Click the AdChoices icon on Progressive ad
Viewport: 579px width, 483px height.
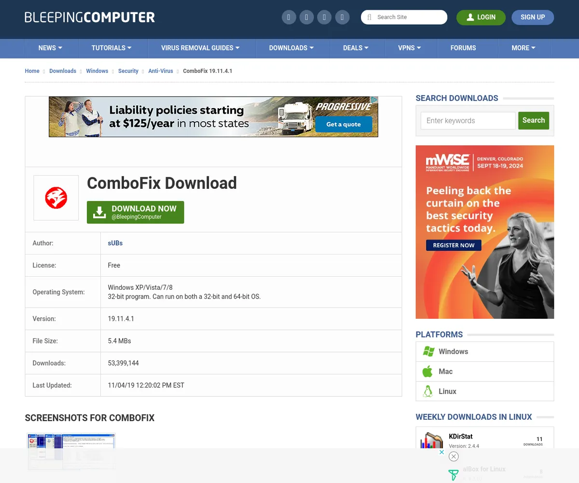(374, 100)
